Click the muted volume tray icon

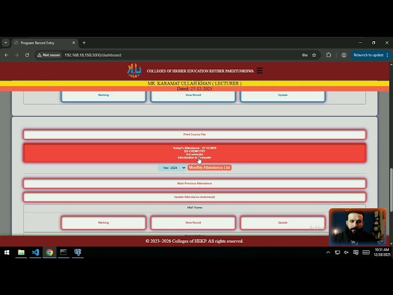(x=346, y=253)
